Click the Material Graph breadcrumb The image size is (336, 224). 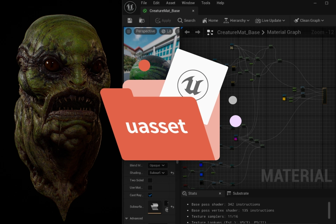pos(284,32)
